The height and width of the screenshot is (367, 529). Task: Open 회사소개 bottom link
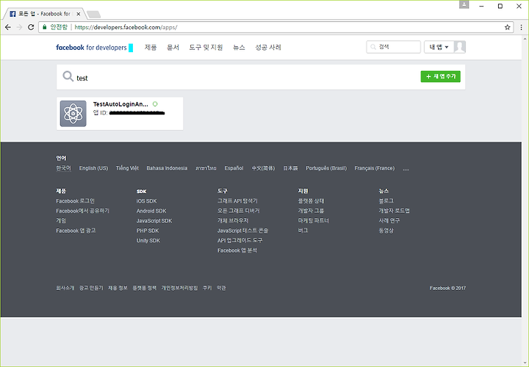(x=65, y=288)
